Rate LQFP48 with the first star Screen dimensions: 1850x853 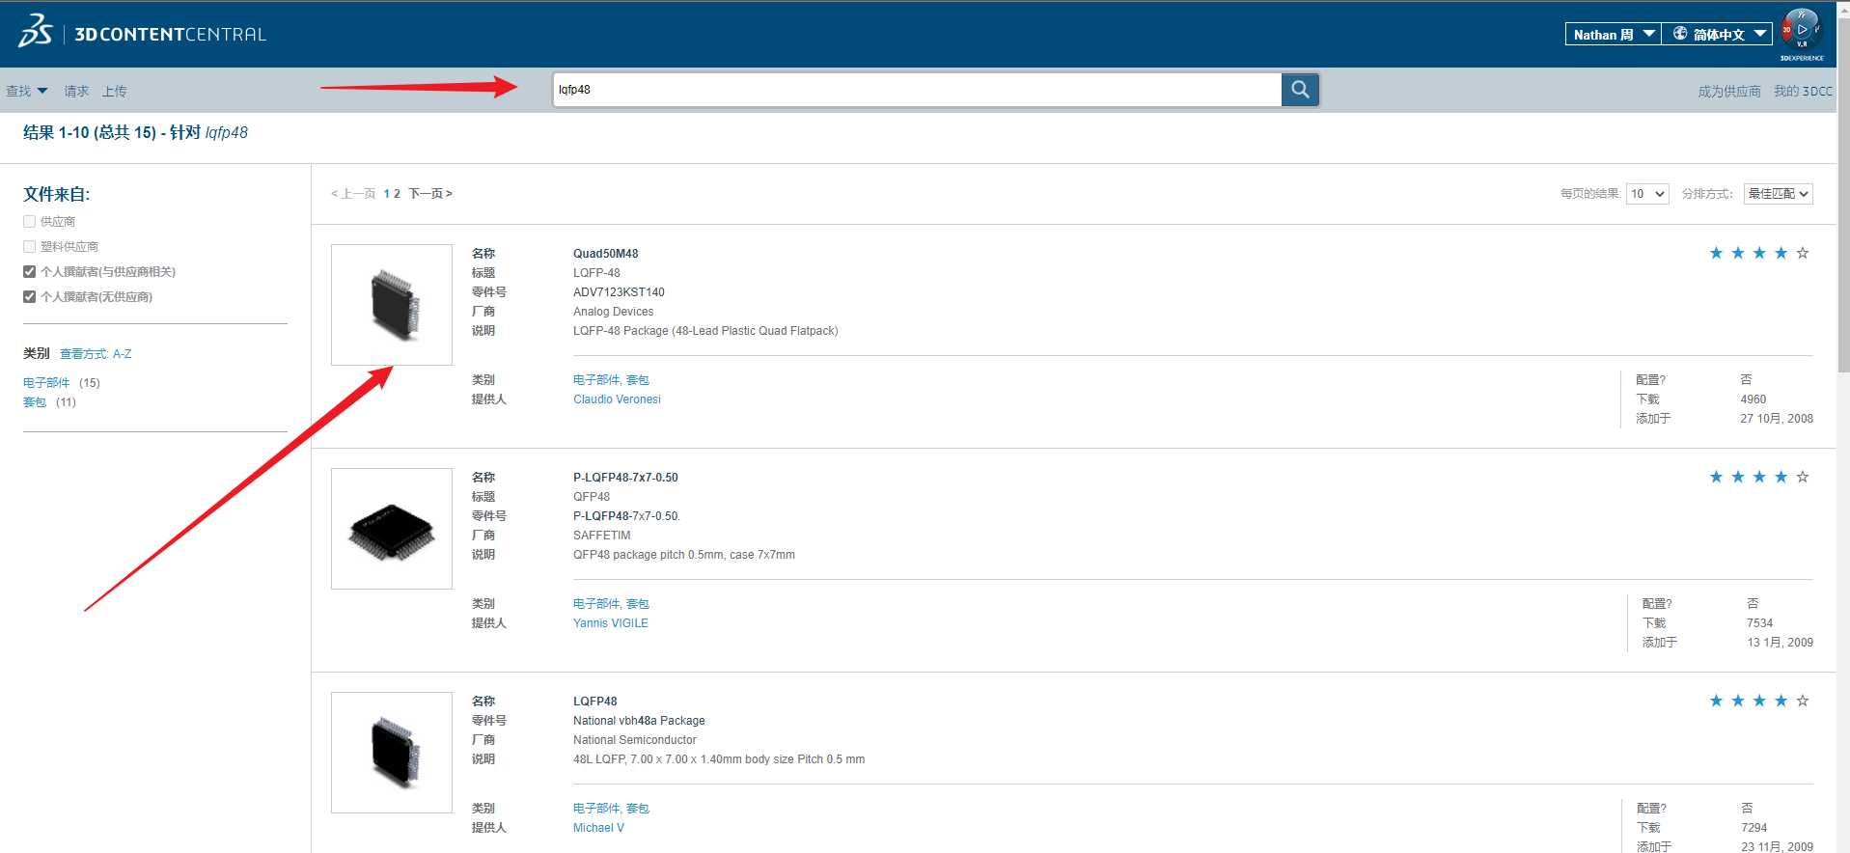point(1716,701)
